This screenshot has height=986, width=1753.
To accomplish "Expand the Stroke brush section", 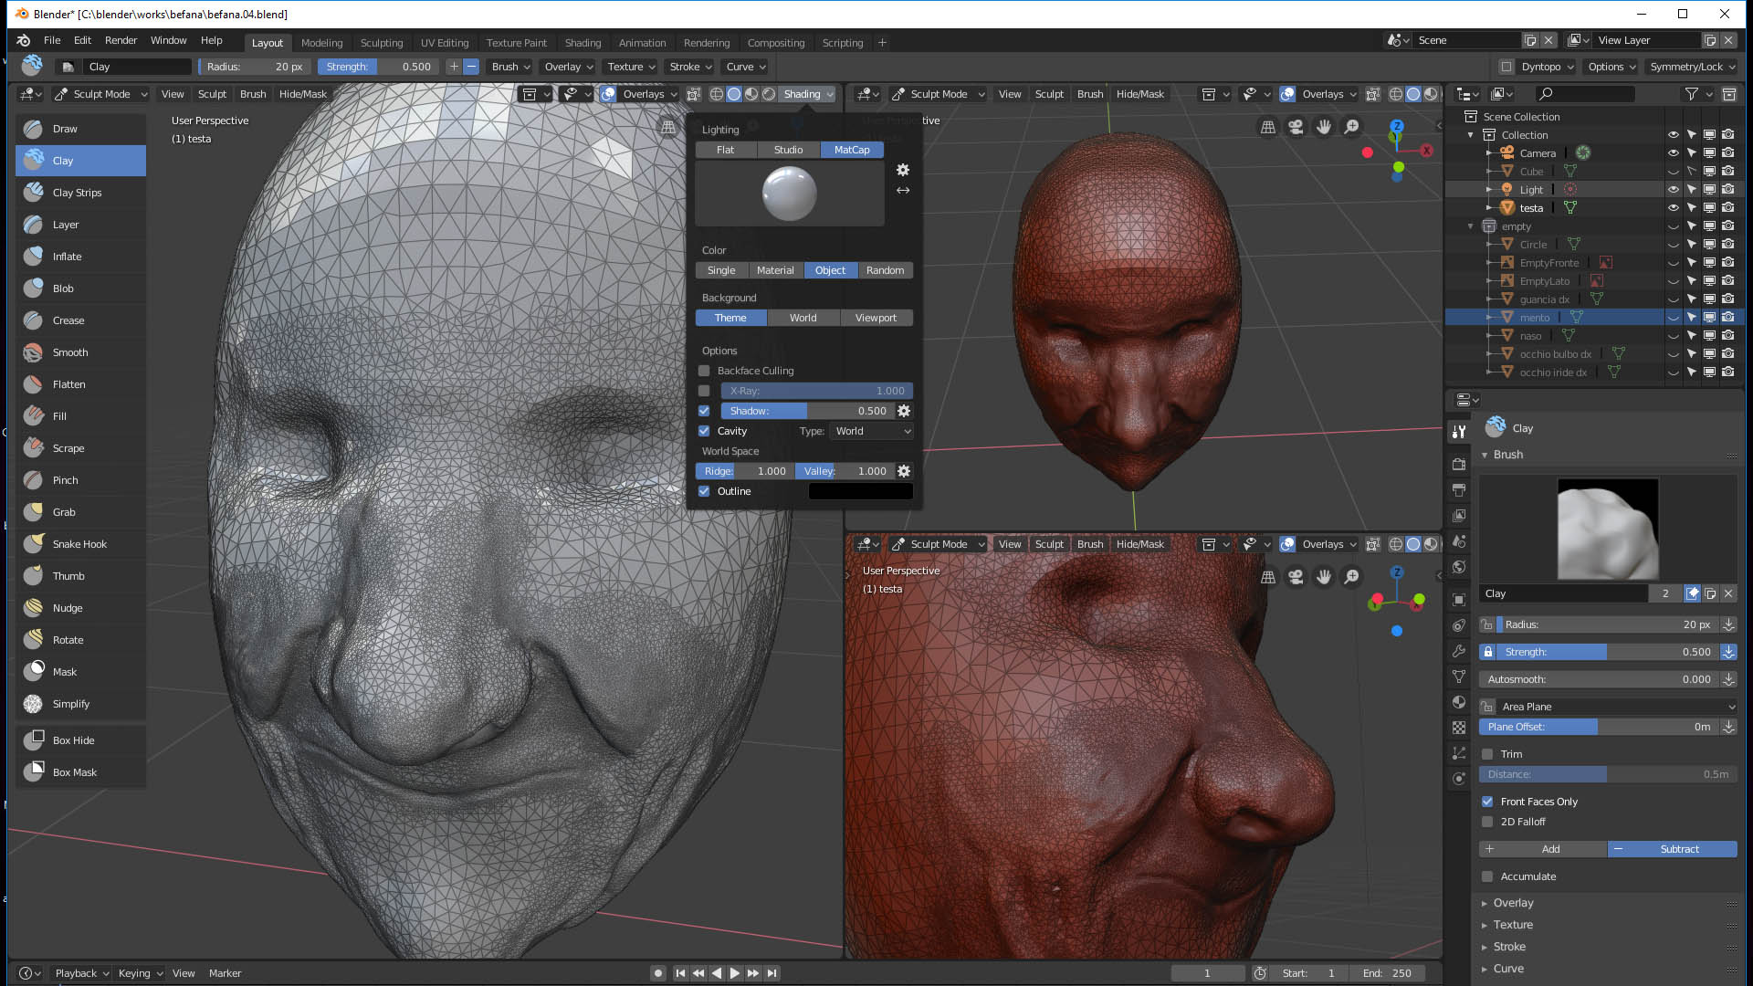I will coord(1509,947).
